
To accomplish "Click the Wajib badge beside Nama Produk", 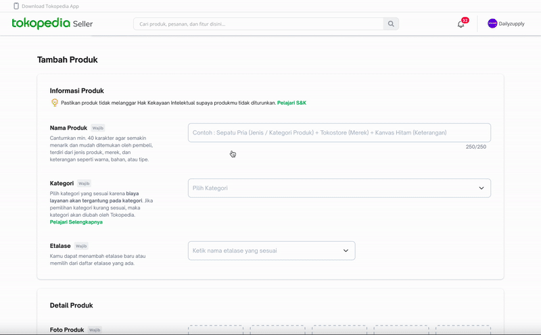I will (97, 128).
